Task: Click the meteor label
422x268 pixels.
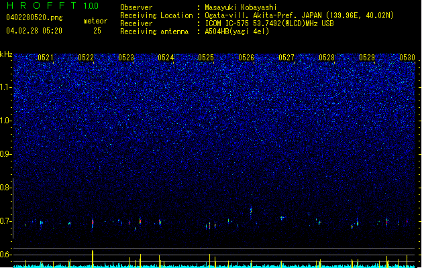Action: point(95,21)
